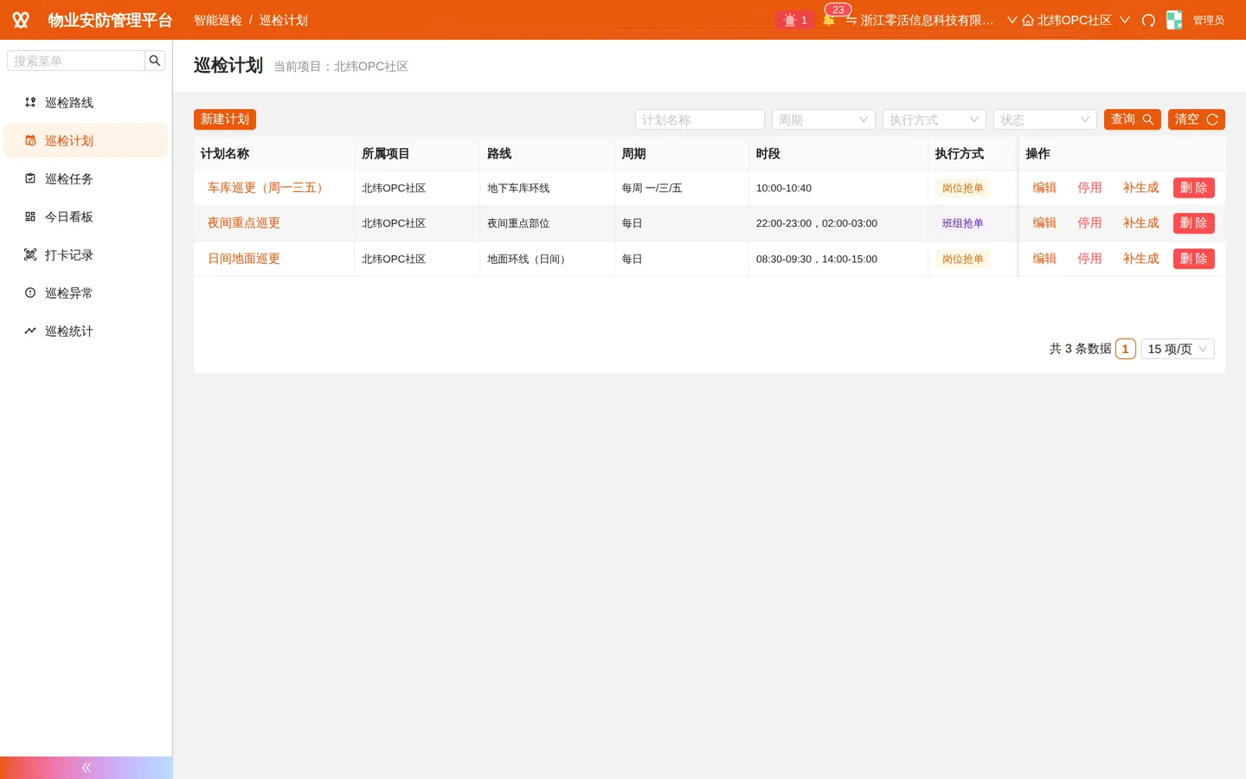
Task: Click 补生成 for 夜间重点巡更
Action: point(1140,223)
